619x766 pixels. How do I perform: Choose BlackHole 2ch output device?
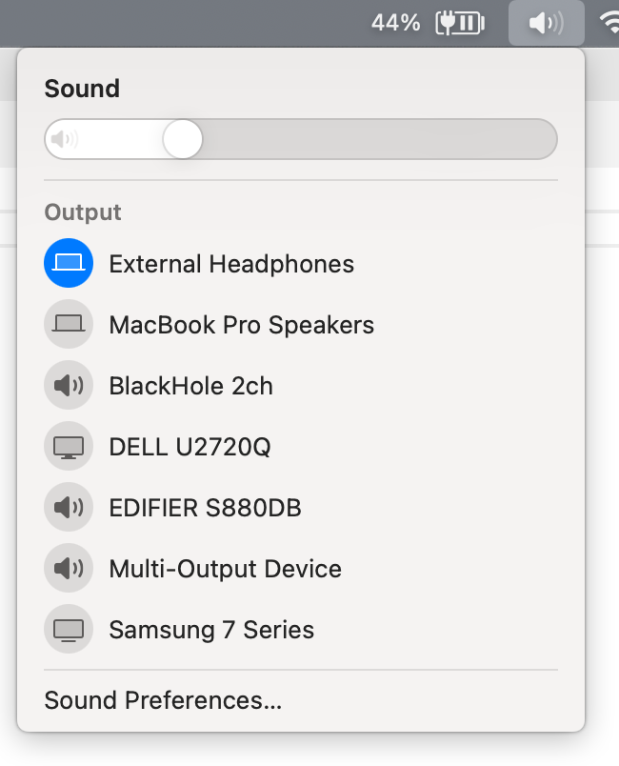coord(191,386)
